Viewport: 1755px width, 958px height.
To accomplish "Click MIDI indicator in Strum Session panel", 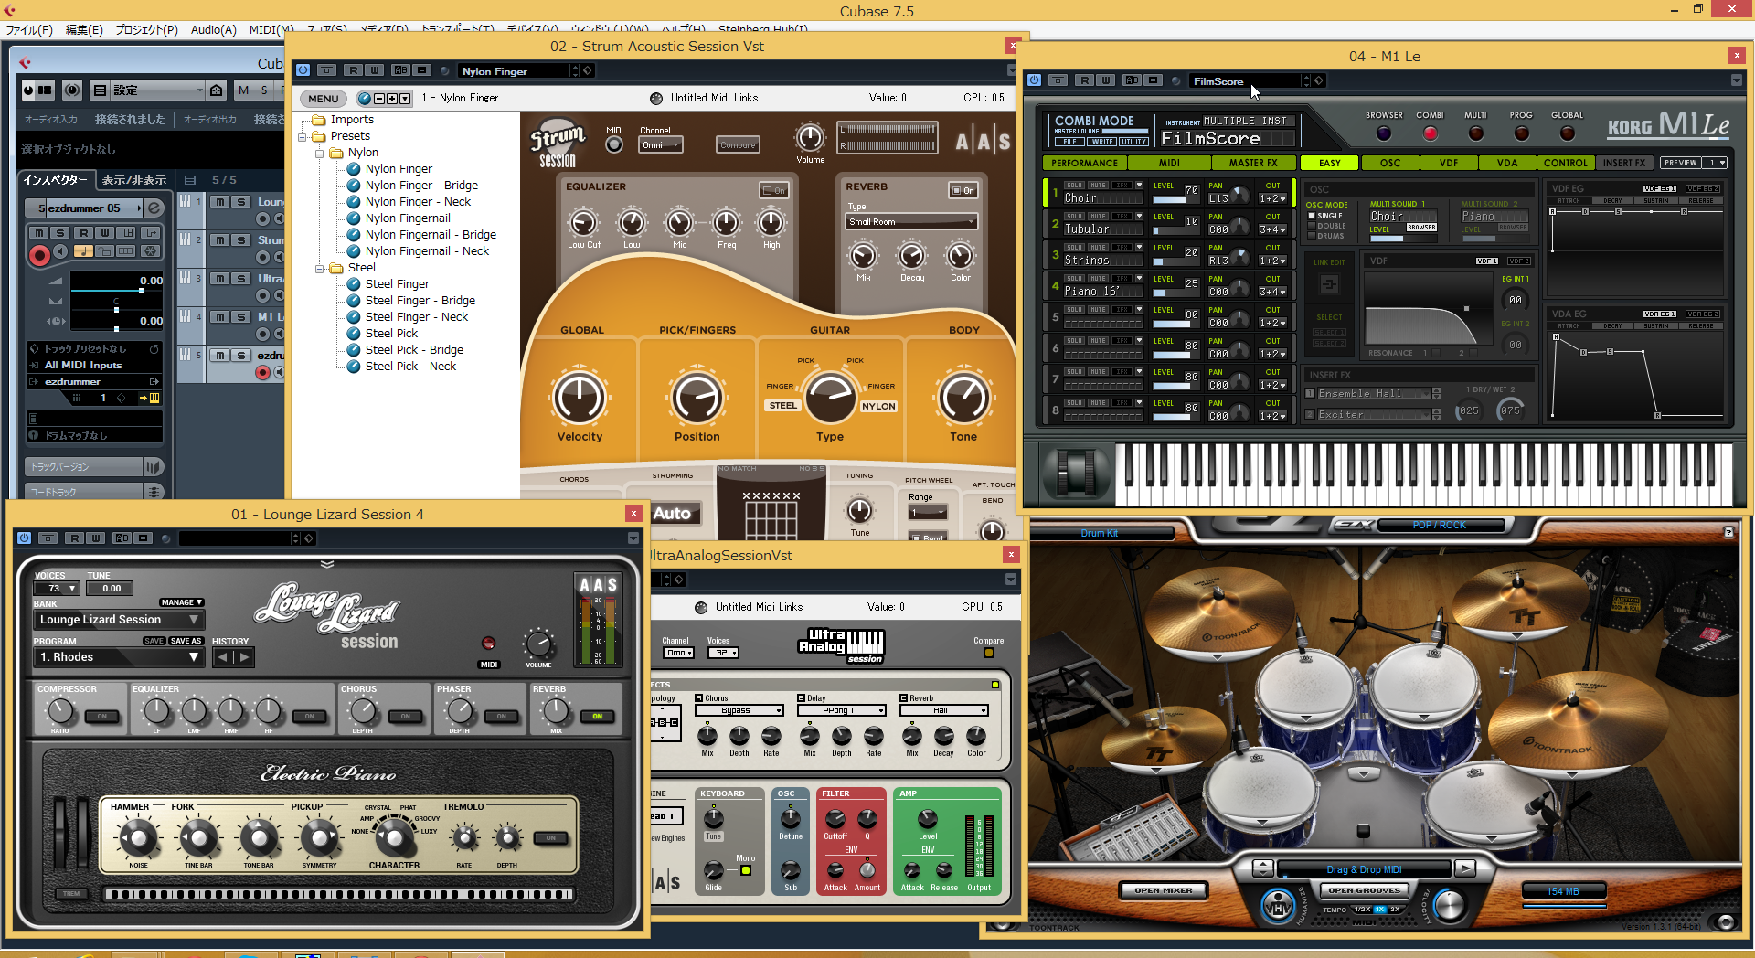I will [x=614, y=144].
